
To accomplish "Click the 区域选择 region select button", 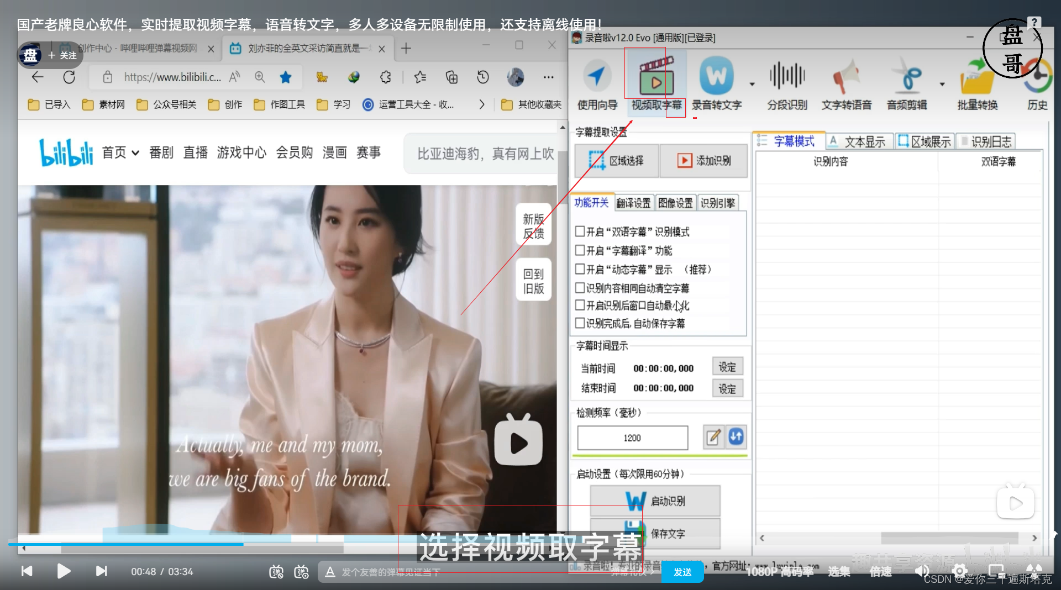I will click(617, 161).
